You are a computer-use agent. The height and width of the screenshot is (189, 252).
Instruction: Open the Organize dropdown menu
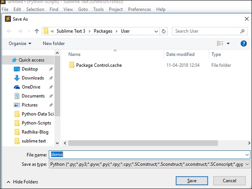(20, 43)
